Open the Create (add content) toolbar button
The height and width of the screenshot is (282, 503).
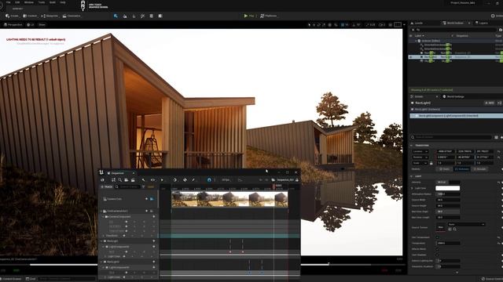tap(13, 16)
